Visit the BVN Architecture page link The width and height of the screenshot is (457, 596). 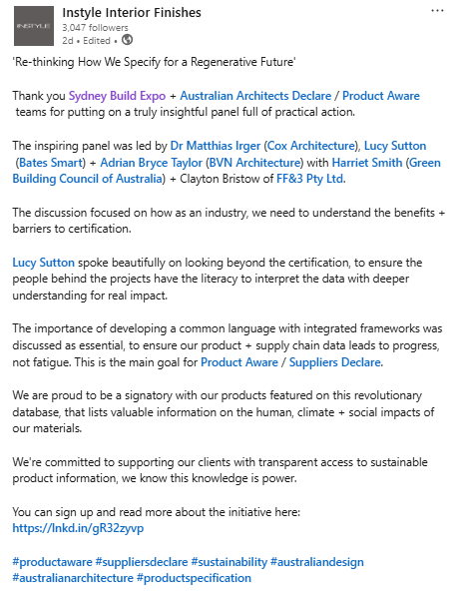coord(254,163)
